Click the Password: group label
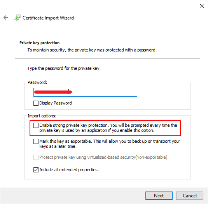The image size is (208, 204). click(x=37, y=82)
